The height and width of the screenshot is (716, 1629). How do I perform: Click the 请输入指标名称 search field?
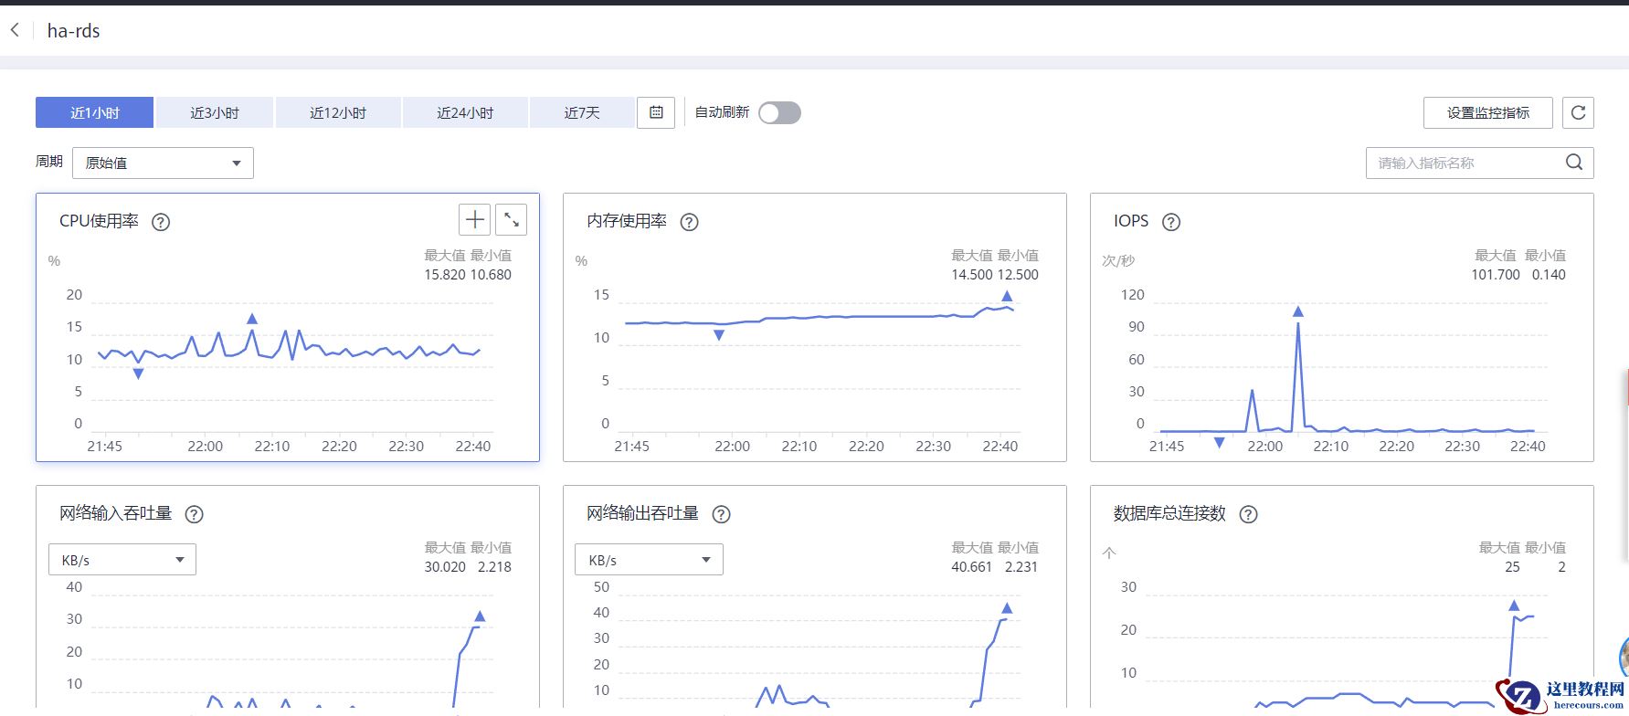[x=1462, y=163]
